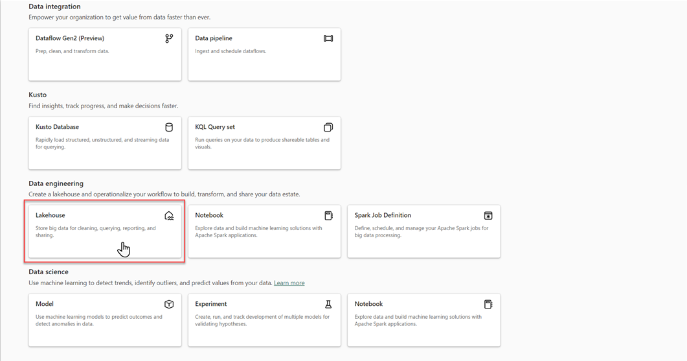
Task: Click the Data science heading
Action: coord(49,272)
